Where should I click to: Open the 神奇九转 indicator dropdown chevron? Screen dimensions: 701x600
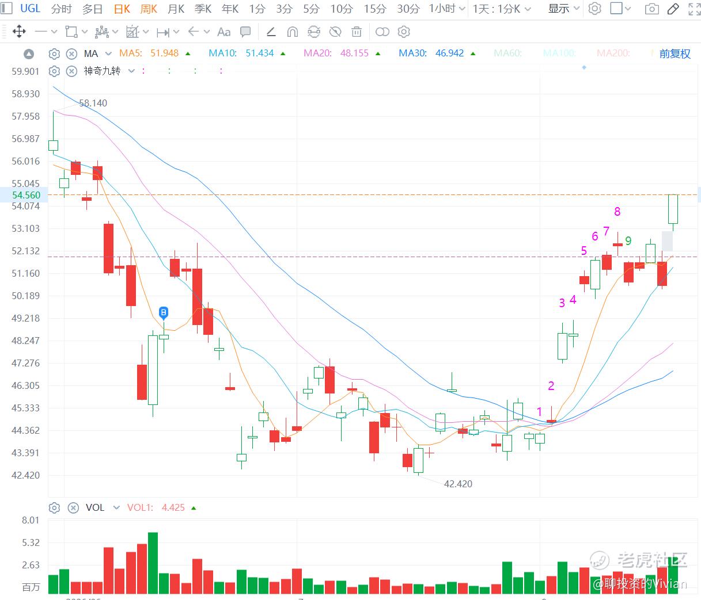[x=131, y=71]
